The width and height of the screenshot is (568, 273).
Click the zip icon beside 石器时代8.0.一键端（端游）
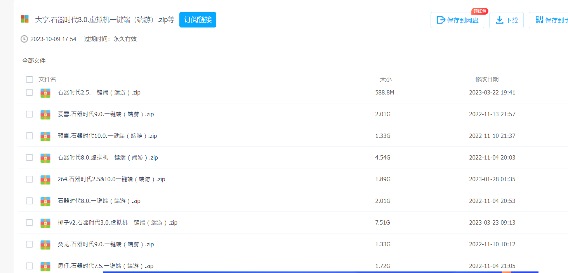click(x=45, y=201)
